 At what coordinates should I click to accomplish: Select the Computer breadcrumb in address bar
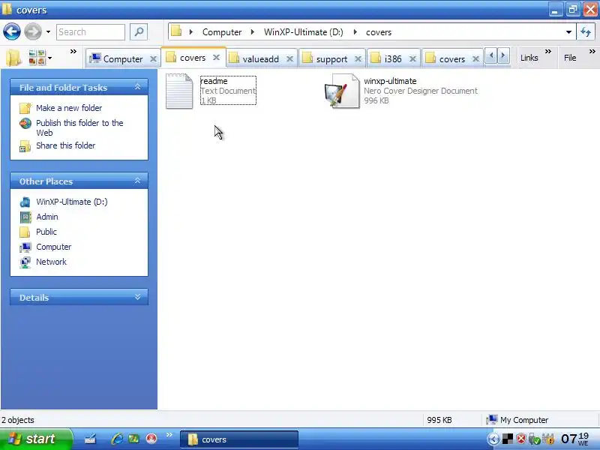point(222,32)
